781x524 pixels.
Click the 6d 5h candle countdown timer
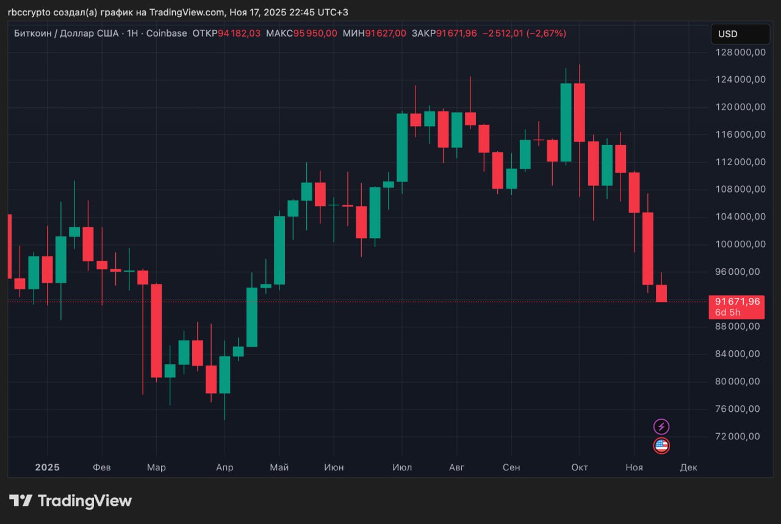[x=728, y=313]
